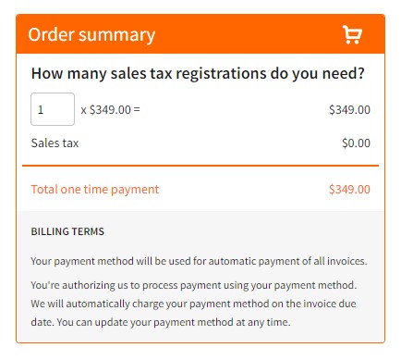Click the orange $349.00 total amount
The height and width of the screenshot is (360, 401).
click(349, 189)
